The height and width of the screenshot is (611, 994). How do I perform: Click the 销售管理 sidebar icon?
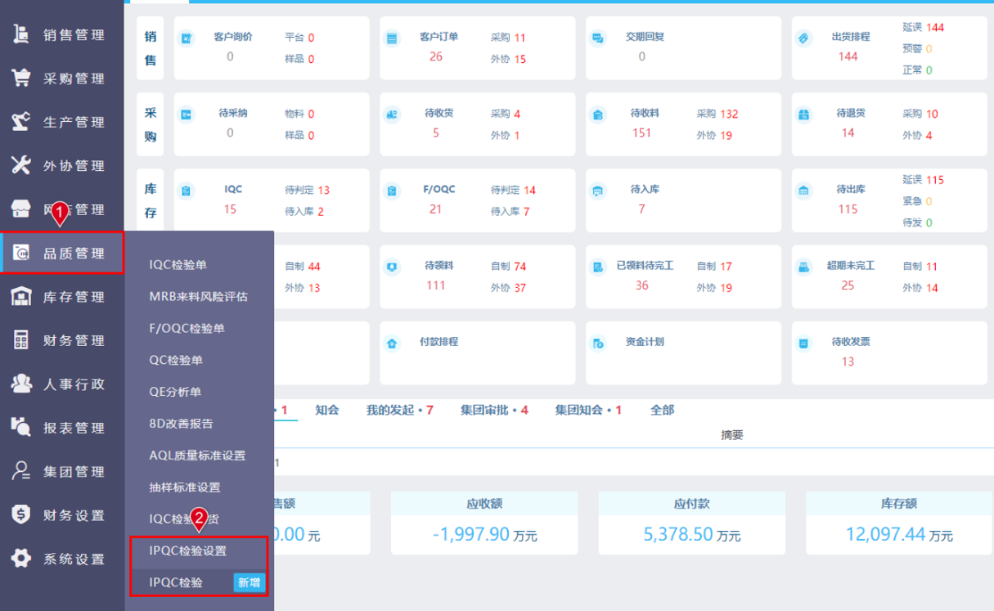click(20, 34)
